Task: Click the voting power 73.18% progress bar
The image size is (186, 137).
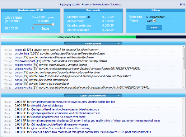Action: click(93, 37)
